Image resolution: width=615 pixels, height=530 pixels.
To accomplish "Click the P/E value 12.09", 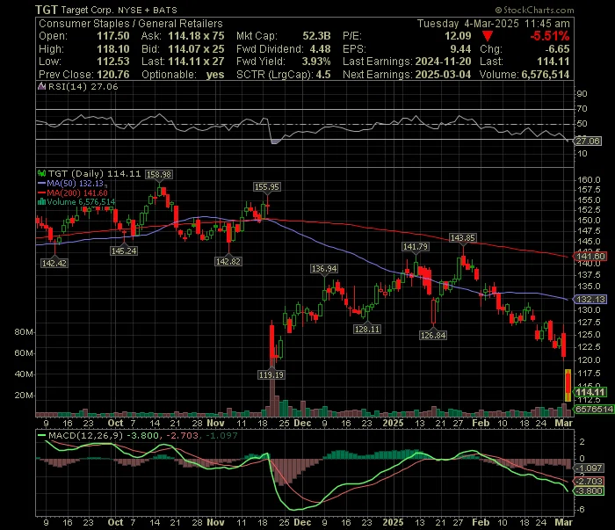I will pos(458,36).
